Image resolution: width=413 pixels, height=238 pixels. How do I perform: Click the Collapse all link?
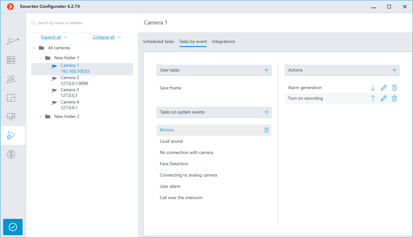tap(104, 37)
